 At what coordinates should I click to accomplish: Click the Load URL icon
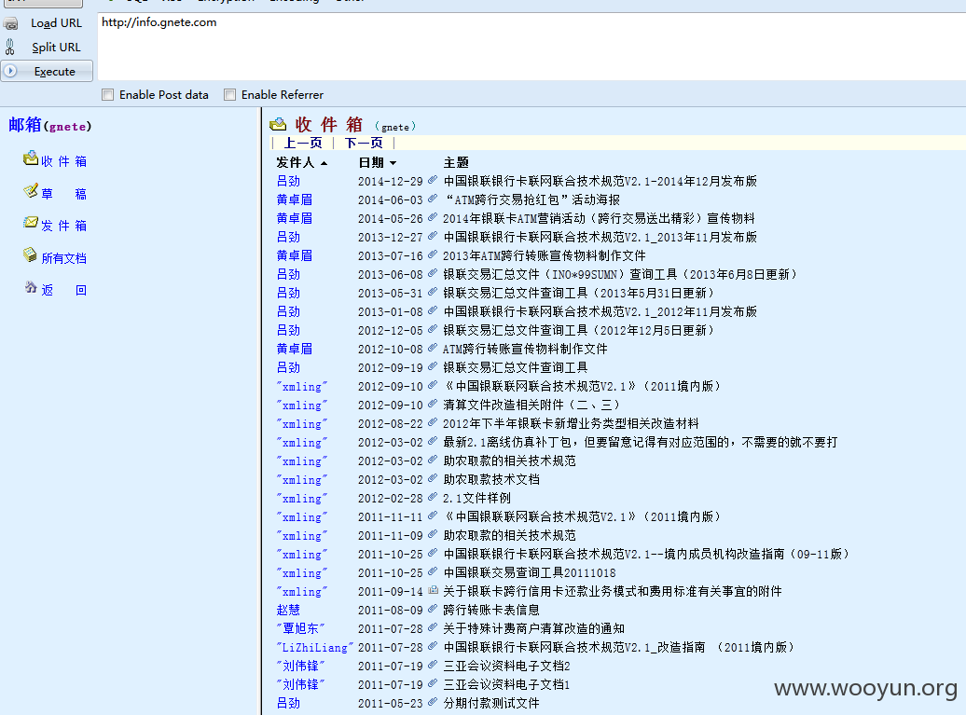(10, 24)
